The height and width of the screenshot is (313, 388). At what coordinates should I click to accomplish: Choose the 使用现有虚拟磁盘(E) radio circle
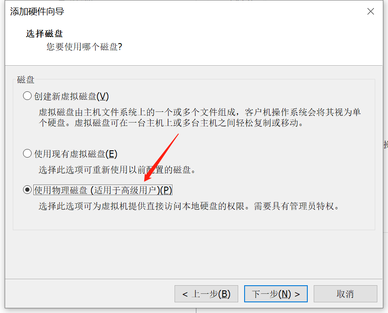27,154
